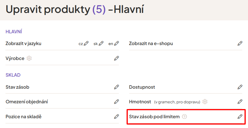The height and width of the screenshot is (128, 248).
Task: Show help for Stav zásob pod limitem
Action: pyautogui.click(x=185, y=117)
